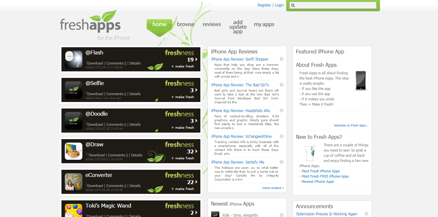Open review of Headshots Alle
This screenshot has width=438, height=217.
click(241, 110)
